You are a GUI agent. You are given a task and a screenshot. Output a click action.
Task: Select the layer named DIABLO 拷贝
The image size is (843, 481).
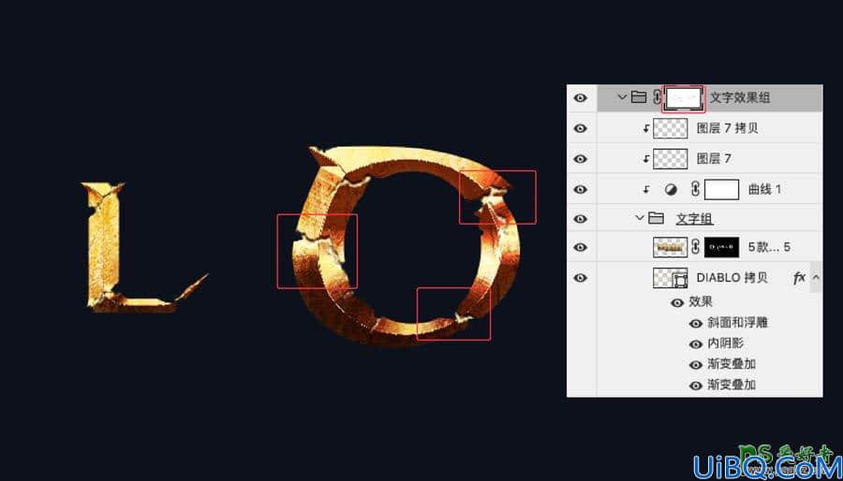(732, 278)
